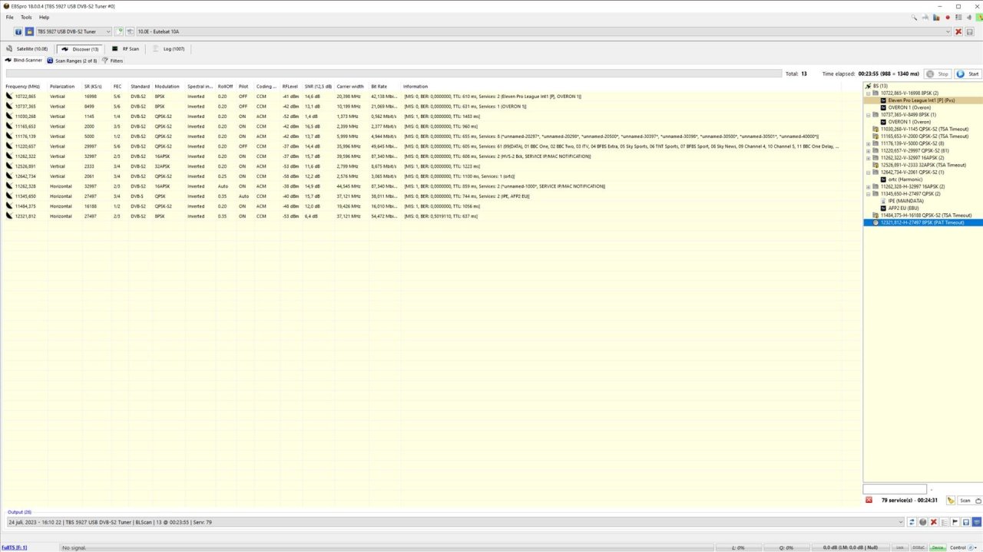Collapse the 10722,865-V-16998 8PSK tree node
Image resolution: width=983 pixels, height=552 pixels.
click(868, 93)
